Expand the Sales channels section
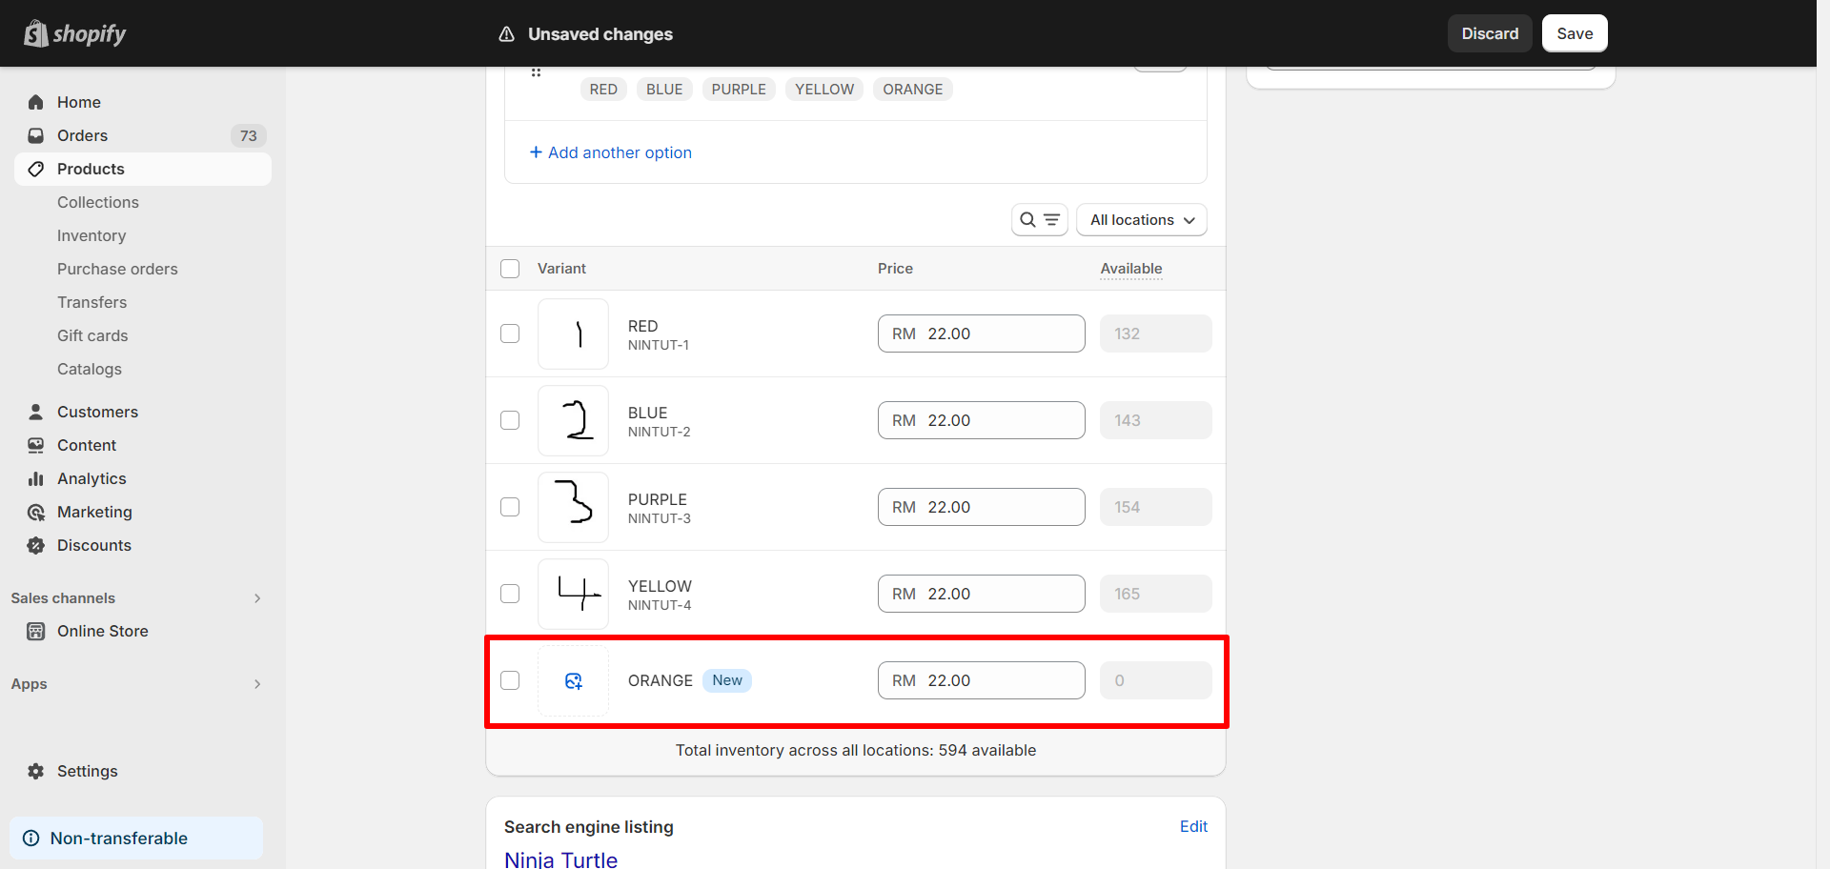Viewport: 1830px width, 869px height. click(x=257, y=598)
